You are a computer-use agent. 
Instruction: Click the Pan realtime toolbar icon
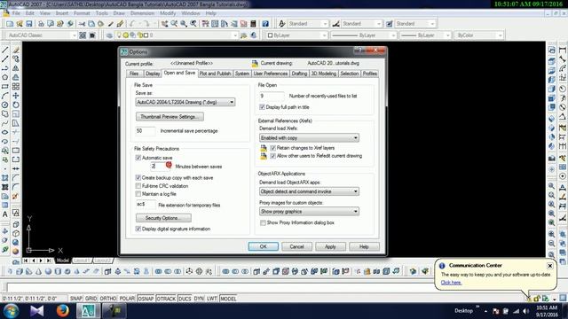(165, 24)
